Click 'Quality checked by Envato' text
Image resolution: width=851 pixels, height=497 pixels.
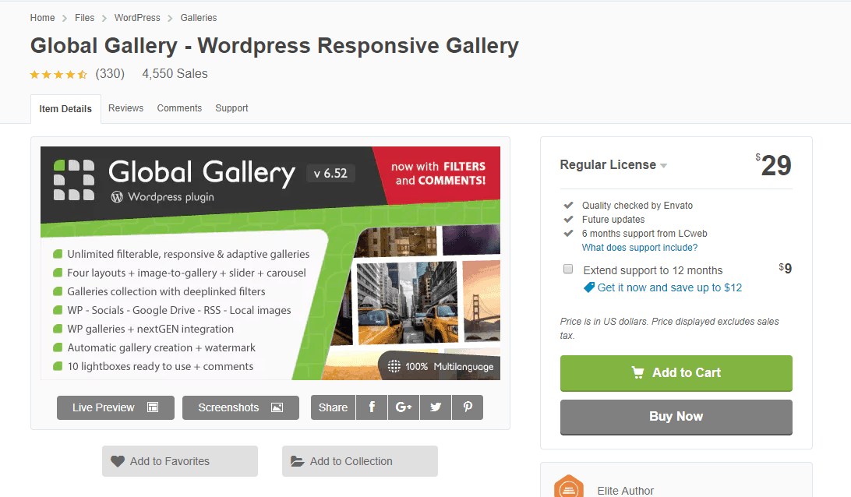tap(637, 205)
